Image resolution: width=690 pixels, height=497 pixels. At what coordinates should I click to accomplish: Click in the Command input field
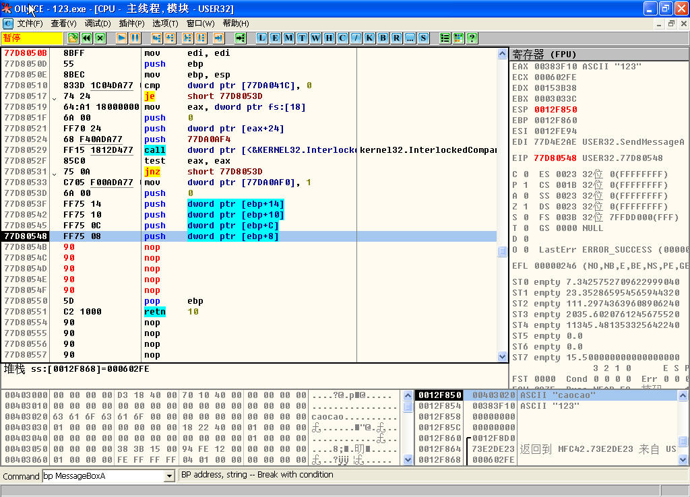pos(102,476)
